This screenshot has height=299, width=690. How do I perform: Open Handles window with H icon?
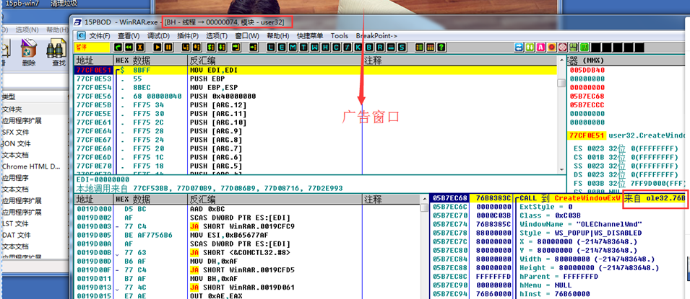point(325,47)
